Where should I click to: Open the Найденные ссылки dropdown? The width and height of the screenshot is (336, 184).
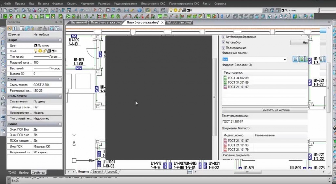[285, 60]
